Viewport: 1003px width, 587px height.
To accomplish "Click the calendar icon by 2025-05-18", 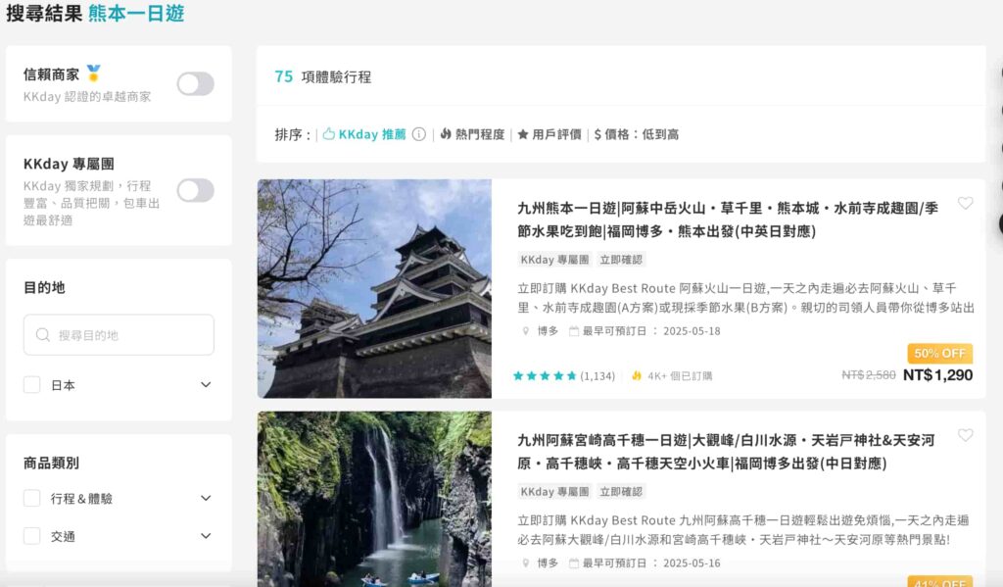I will coord(574,331).
